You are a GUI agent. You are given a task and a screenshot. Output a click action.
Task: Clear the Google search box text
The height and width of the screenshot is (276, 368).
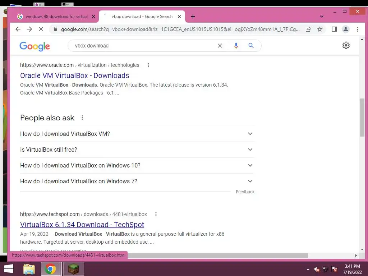(x=220, y=46)
